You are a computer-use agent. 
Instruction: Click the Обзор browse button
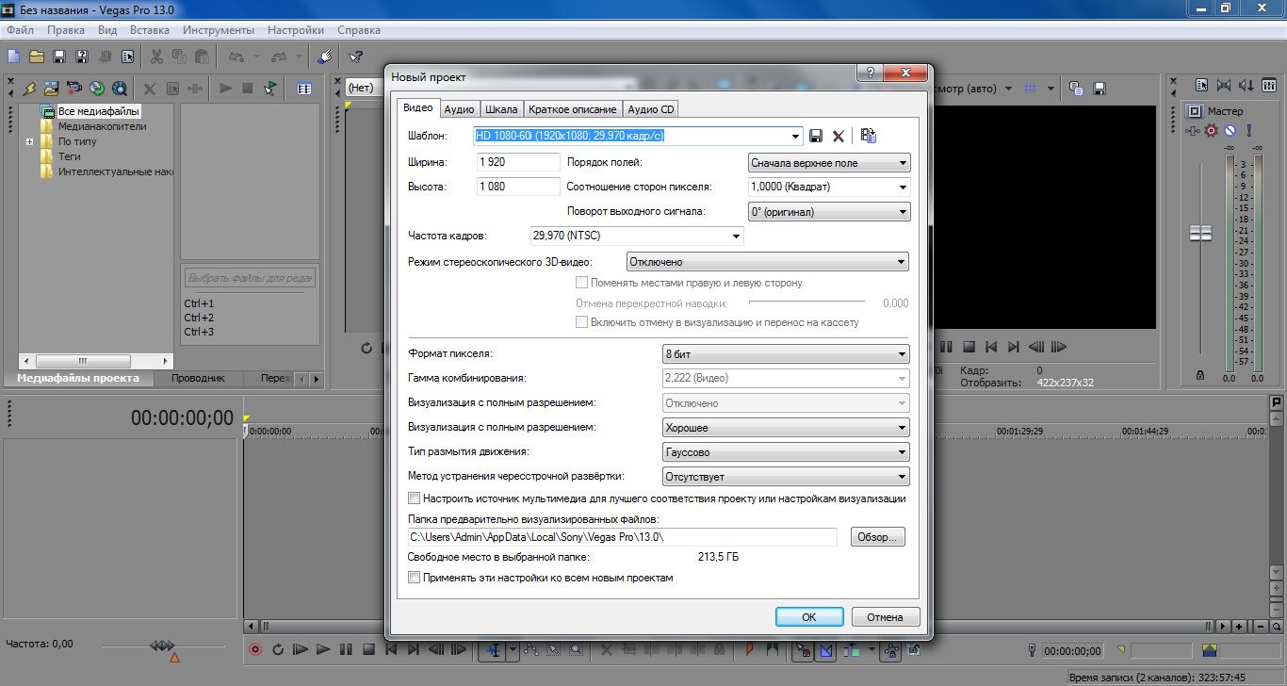[x=878, y=537]
